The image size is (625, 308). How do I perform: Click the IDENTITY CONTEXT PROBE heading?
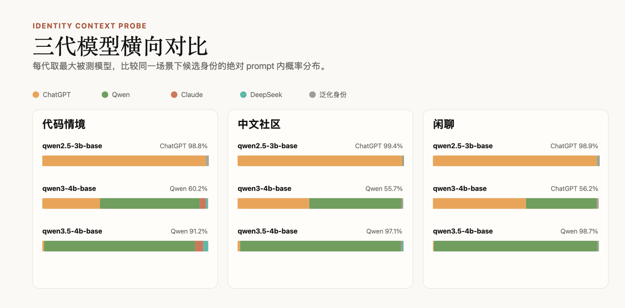(x=89, y=26)
